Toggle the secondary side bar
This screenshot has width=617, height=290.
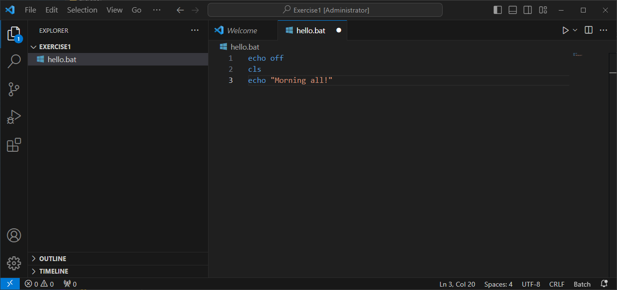pyautogui.click(x=528, y=10)
